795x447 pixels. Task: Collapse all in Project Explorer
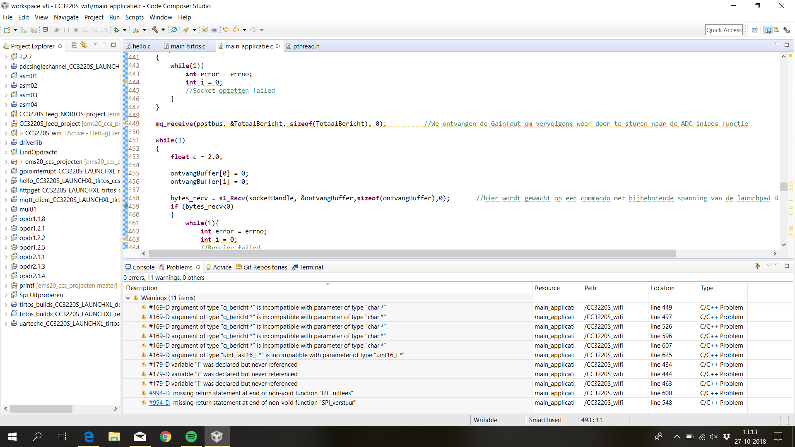pyautogui.click(x=74, y=45)
